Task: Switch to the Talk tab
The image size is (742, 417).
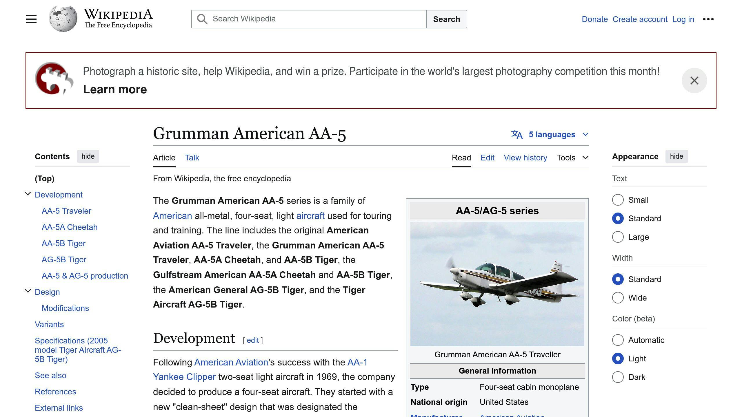Action: (x=192, y=158)
